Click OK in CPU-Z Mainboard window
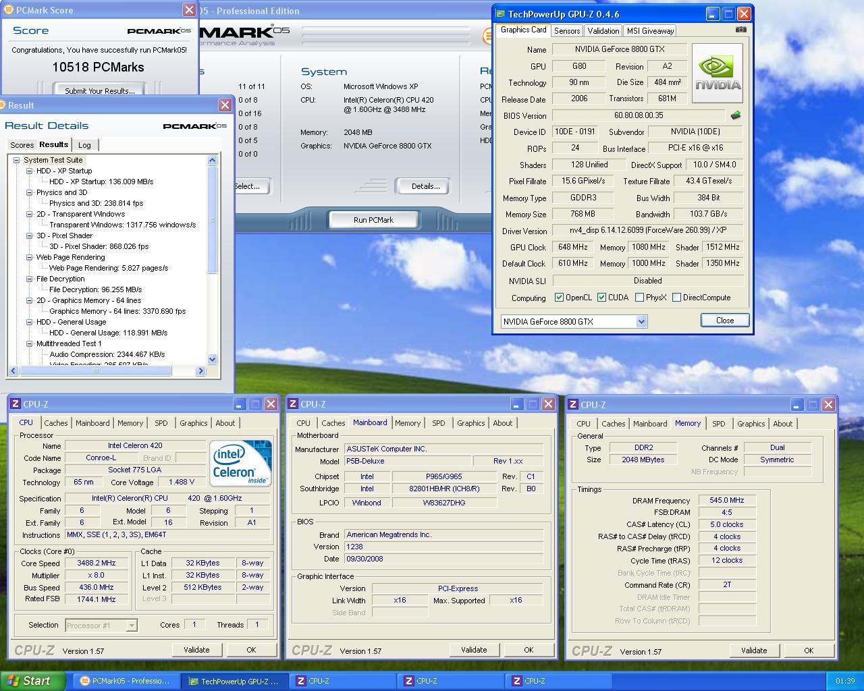The image size is (864, 691). click(529, 650)
